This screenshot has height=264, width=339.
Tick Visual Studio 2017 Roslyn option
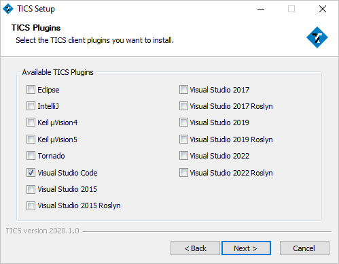coord(183,106)
